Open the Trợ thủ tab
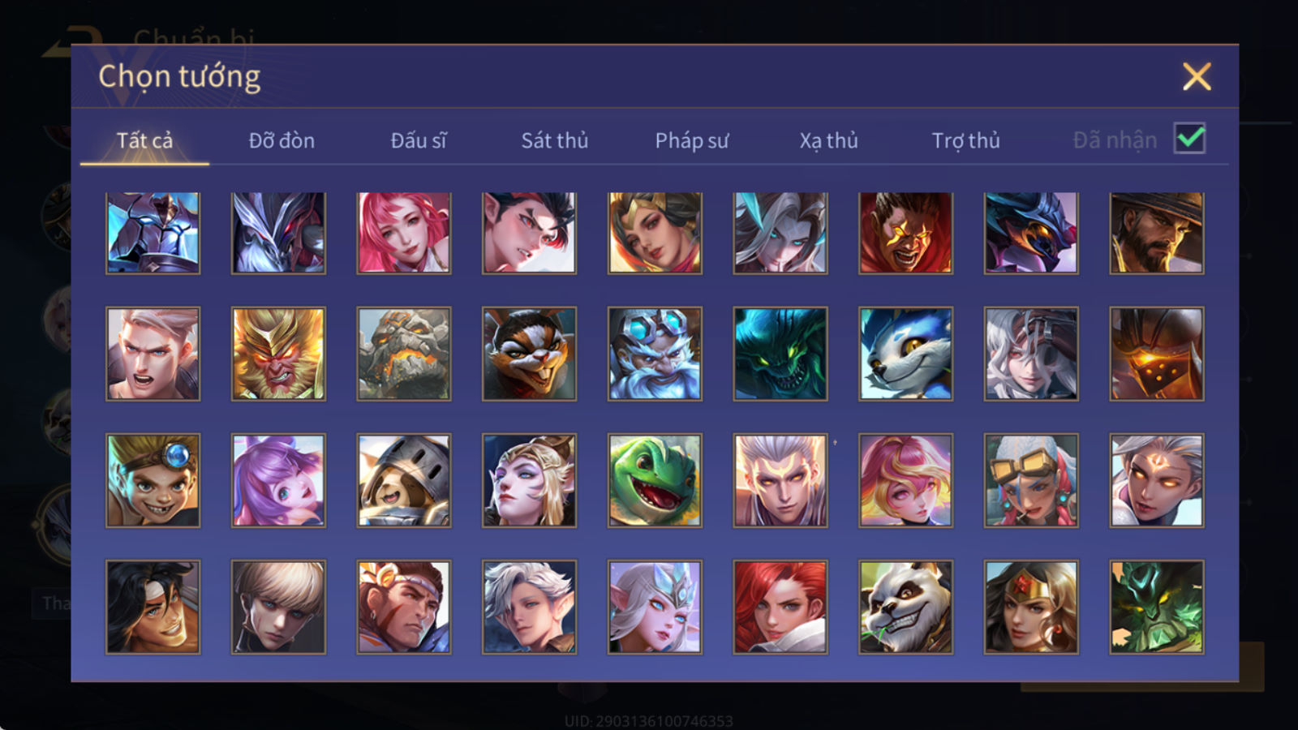This screenshot has height=730, width=1298. pyautogui.click(x=965, y=140)
